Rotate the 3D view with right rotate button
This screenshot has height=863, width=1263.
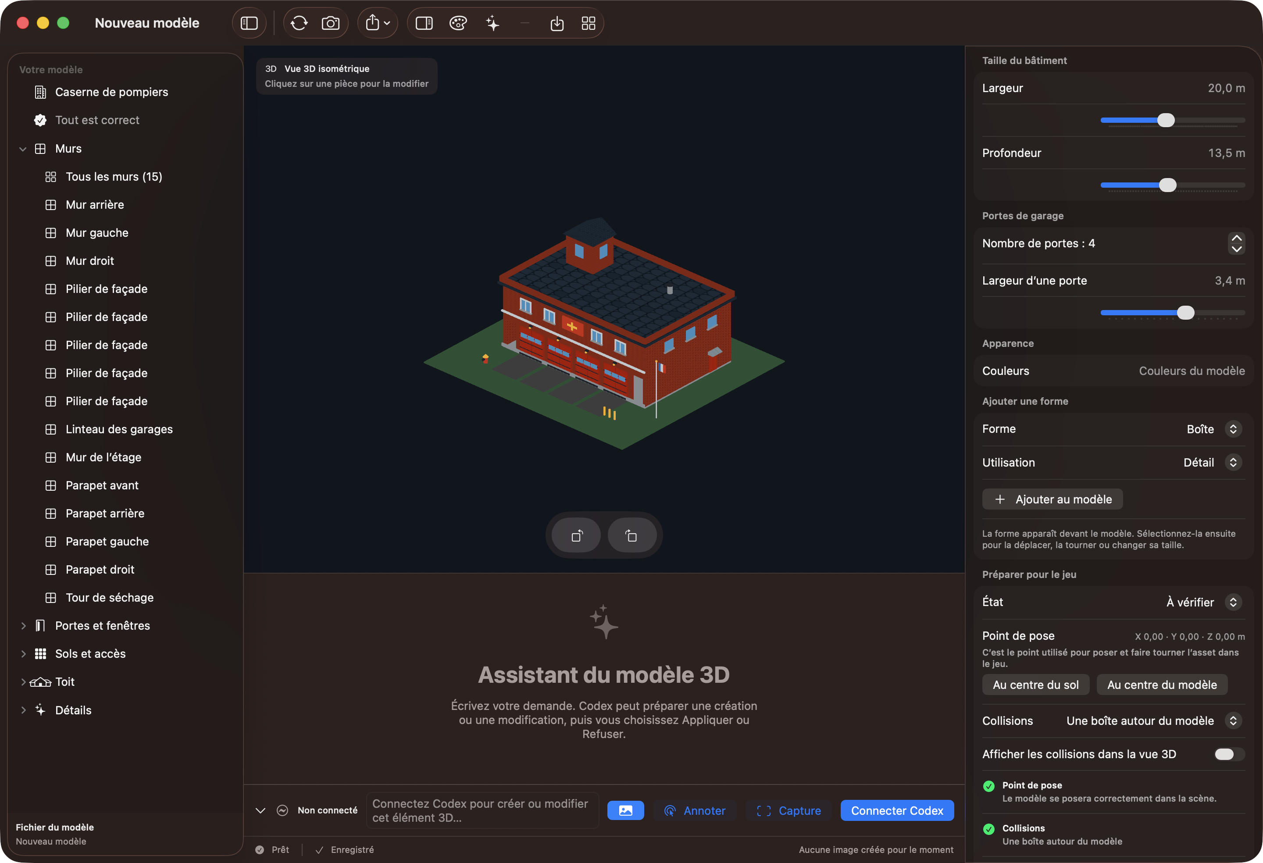tap(631, 536)
